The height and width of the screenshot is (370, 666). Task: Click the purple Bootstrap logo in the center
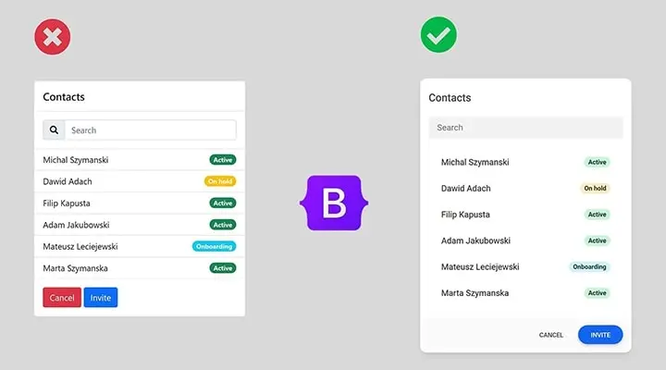tap(334, 203)
